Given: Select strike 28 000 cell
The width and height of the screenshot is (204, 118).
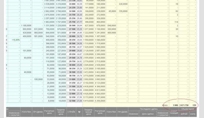Looking at the screenshot, I should pos(71,36).
